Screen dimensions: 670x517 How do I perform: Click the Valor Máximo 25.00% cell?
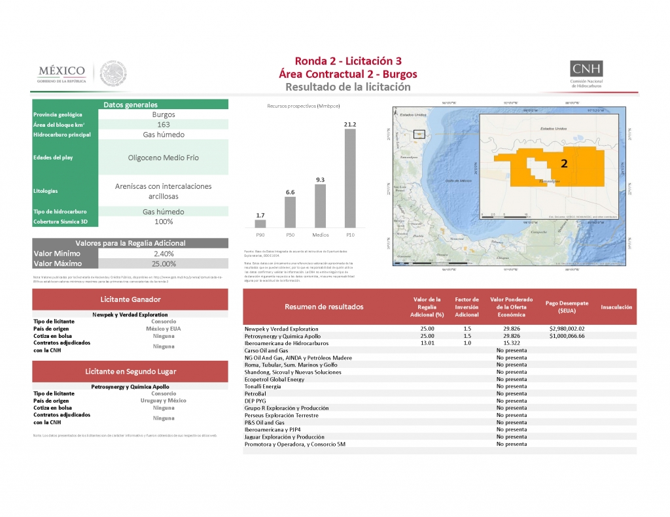[x=164, y=264]
